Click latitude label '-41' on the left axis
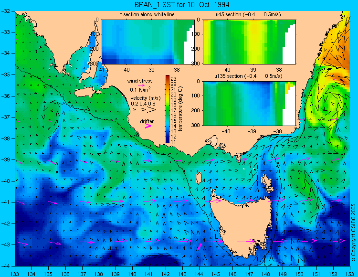 (x=5, y=202)
